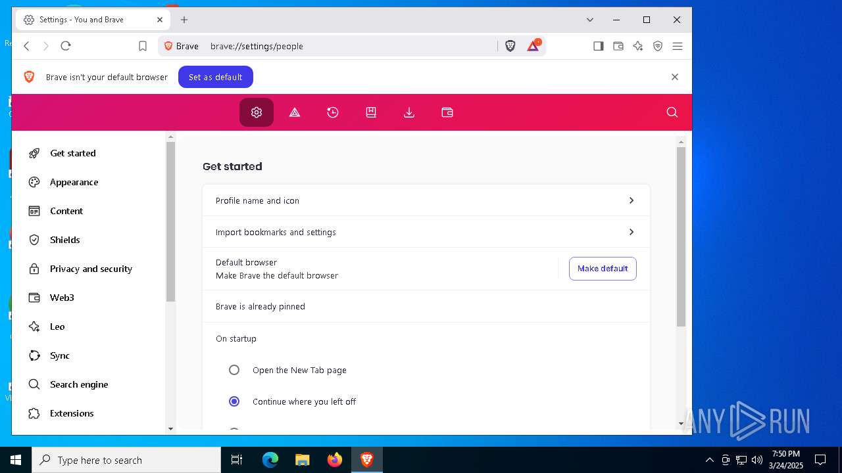This screenshot has height=473, width=842.
Task: Open Brave VPN shield icon in toolbar
Action: 658,46
